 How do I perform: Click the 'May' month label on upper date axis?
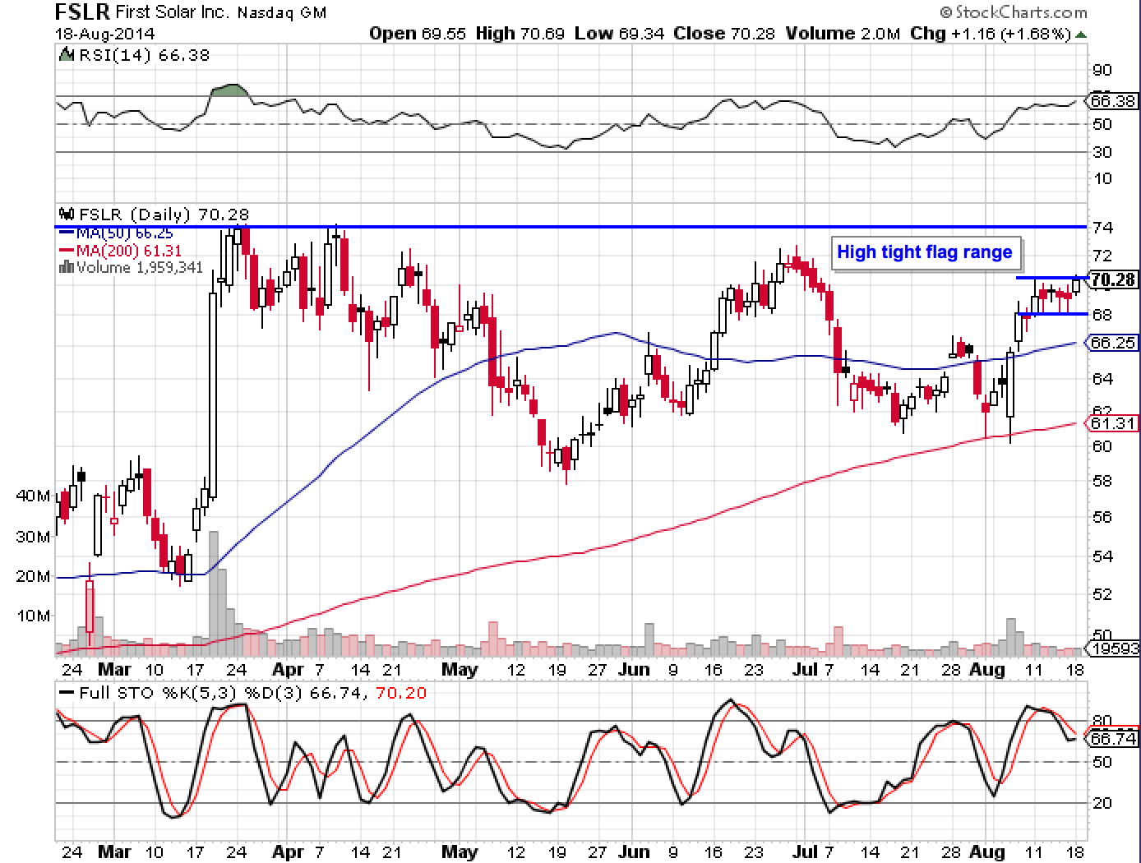pyautogui.click(x=460, y=669)
